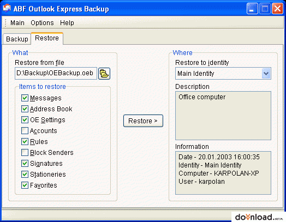
Task: Minimize the ABF Outlook Express Backup window
Action: [252, 8]
